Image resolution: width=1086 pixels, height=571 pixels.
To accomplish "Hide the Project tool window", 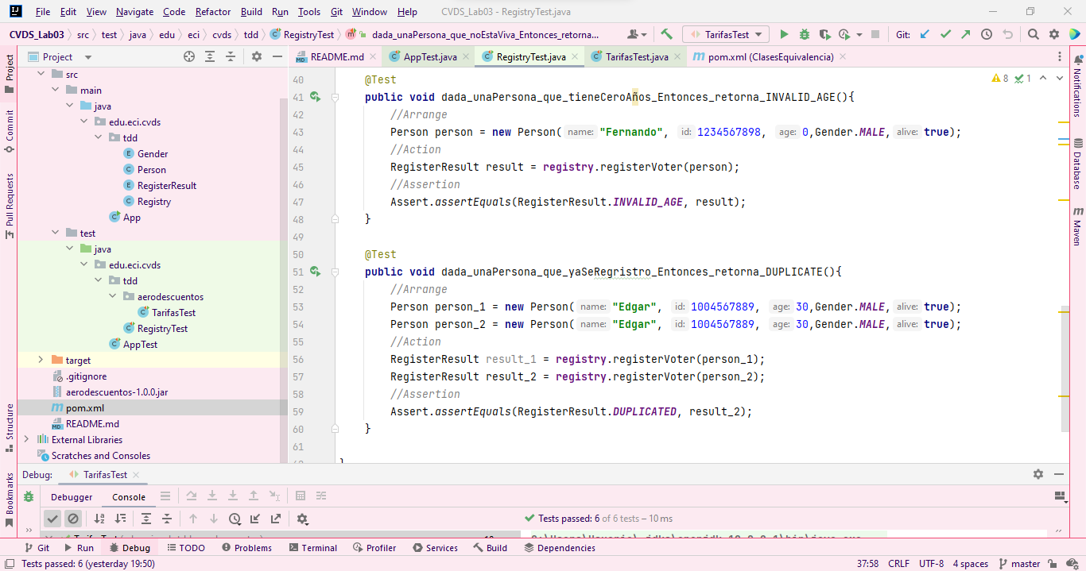I will point(277,57).
